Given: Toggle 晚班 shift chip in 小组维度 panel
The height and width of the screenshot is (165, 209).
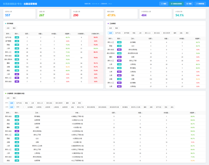Looking at the screenshot, I should [x=14, y=98].
